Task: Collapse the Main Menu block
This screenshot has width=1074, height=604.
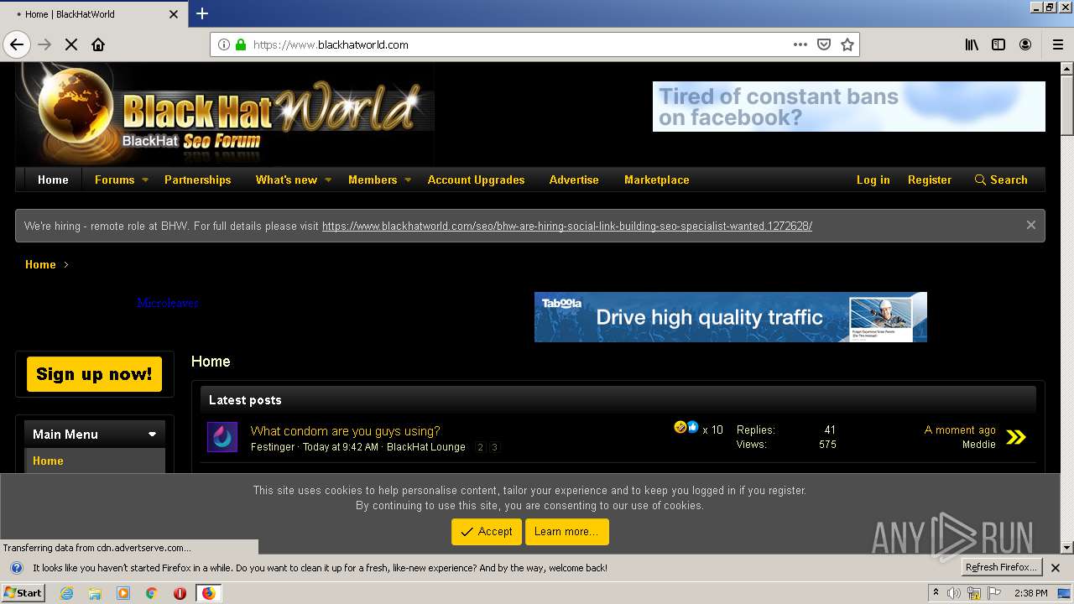Action: [x=152, y=435]
